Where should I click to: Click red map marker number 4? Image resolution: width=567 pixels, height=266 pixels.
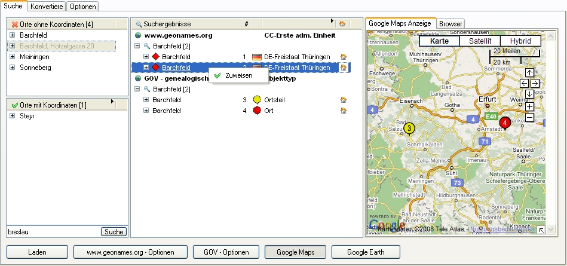(505, 123)
